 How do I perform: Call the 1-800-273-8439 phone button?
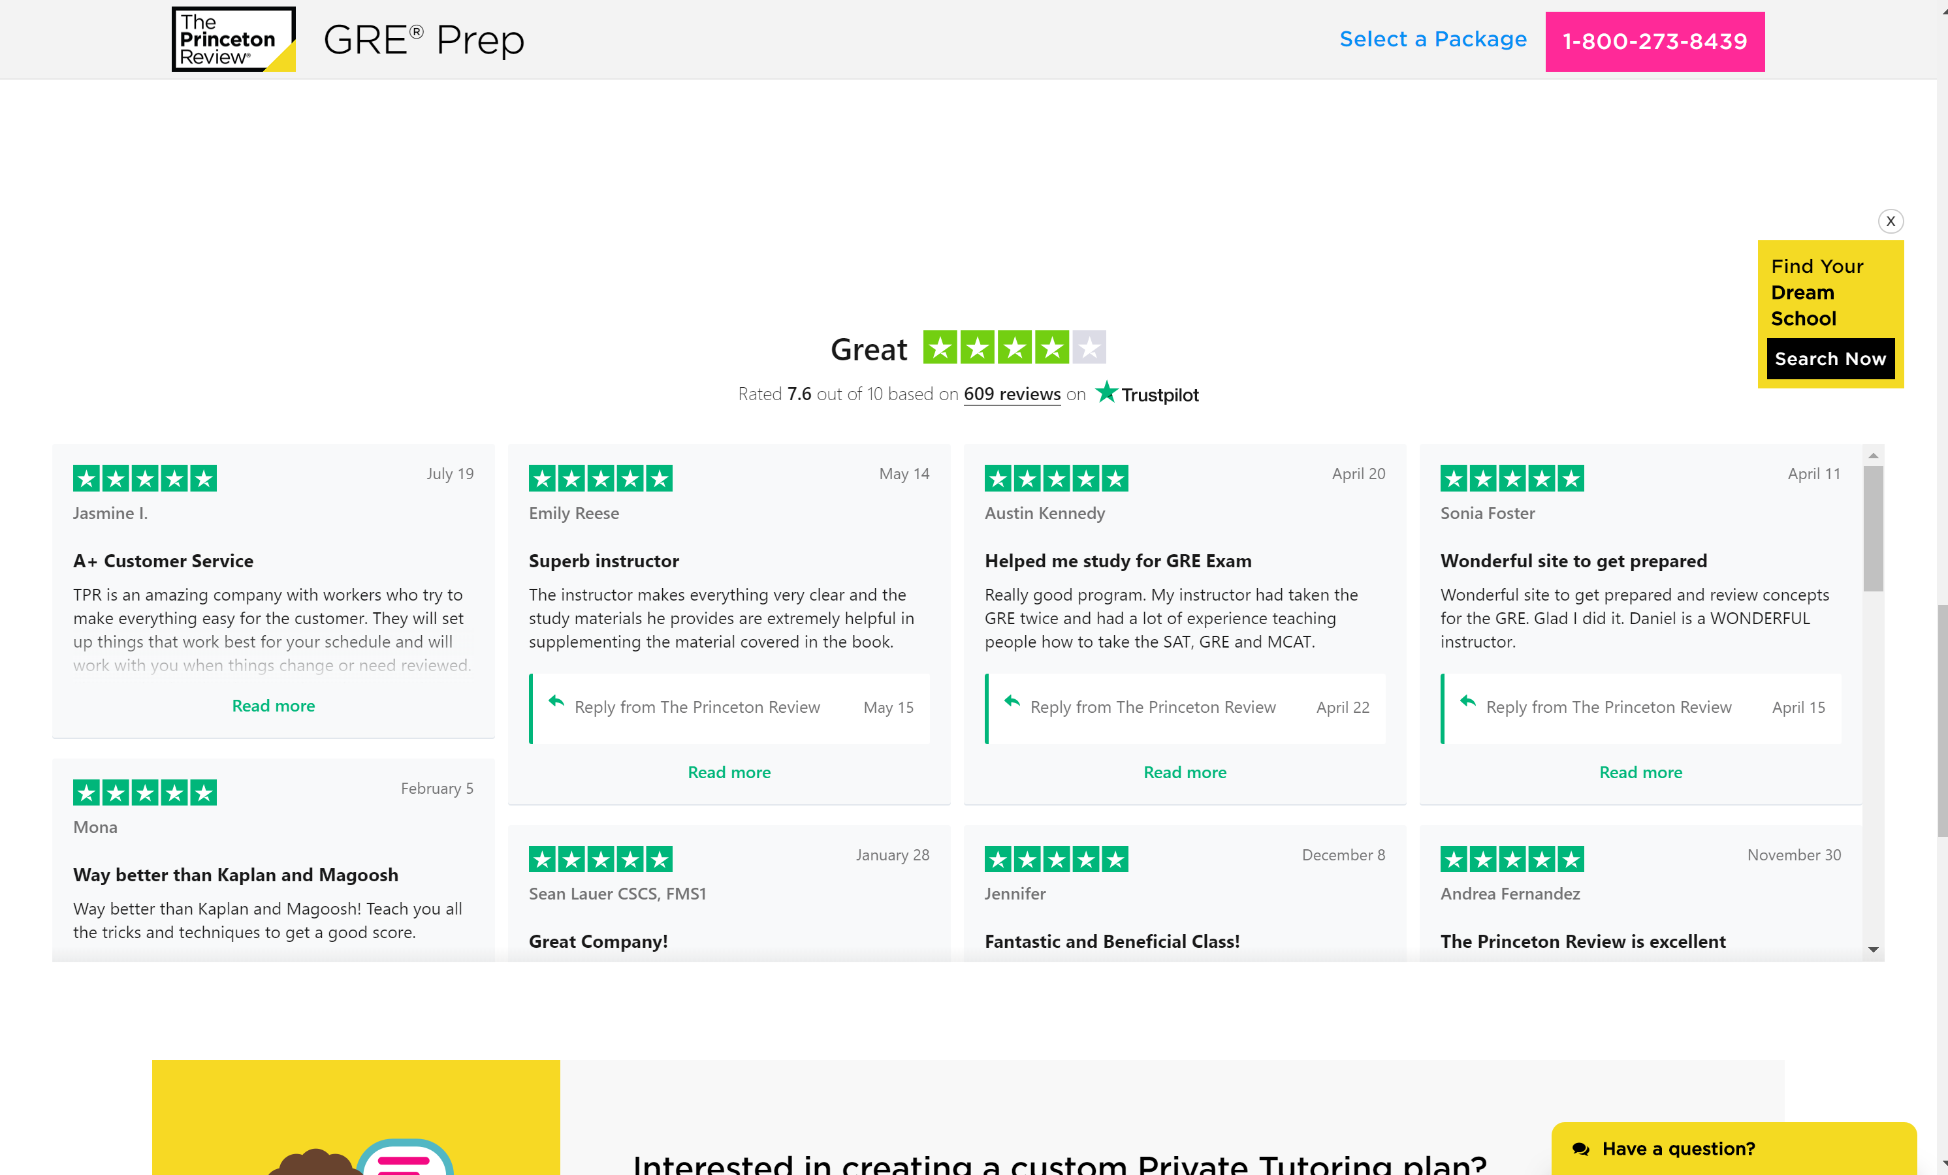pyautogui.click(x=1655, y=42)
